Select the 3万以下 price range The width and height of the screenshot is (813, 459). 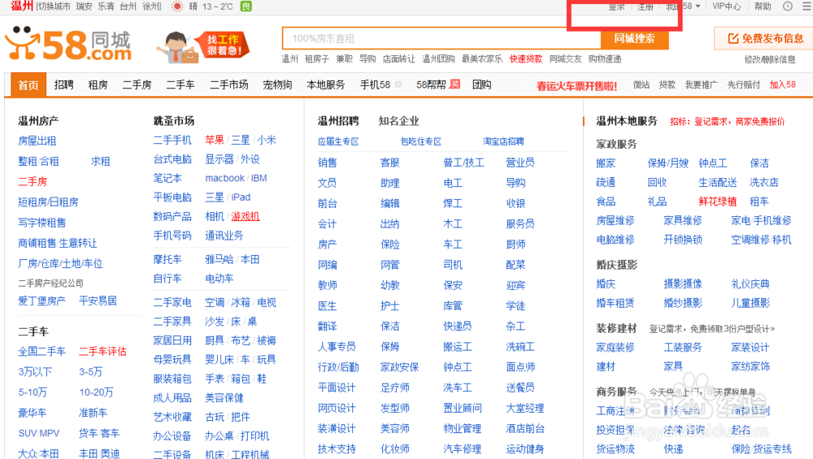tap(35, 372)
